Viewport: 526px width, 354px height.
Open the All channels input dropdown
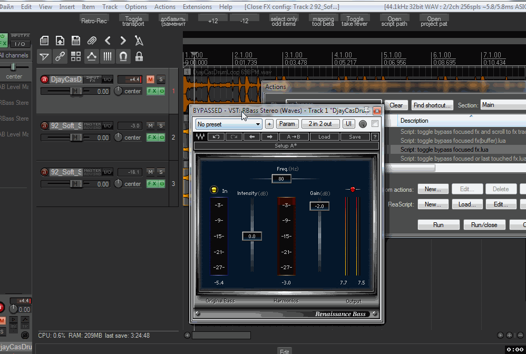14,55
